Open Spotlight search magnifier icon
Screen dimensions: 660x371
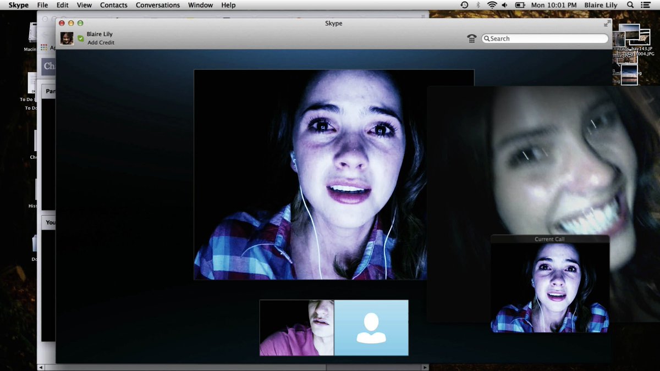[x=630, y=5]
